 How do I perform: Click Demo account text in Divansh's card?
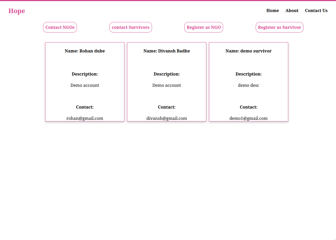pyautogui.click(x=167, y=85)
